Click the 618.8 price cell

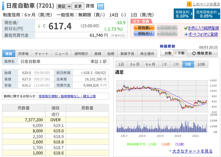(56, 142)
